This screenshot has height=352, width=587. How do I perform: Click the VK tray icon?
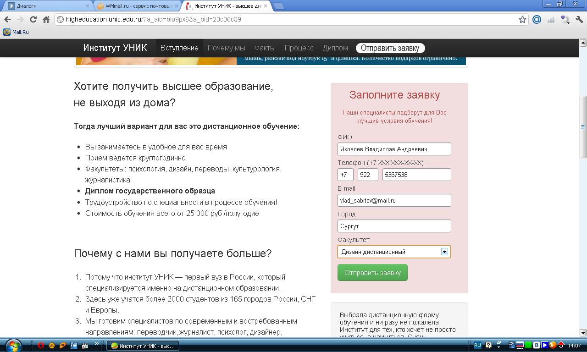tap(536, 346)
